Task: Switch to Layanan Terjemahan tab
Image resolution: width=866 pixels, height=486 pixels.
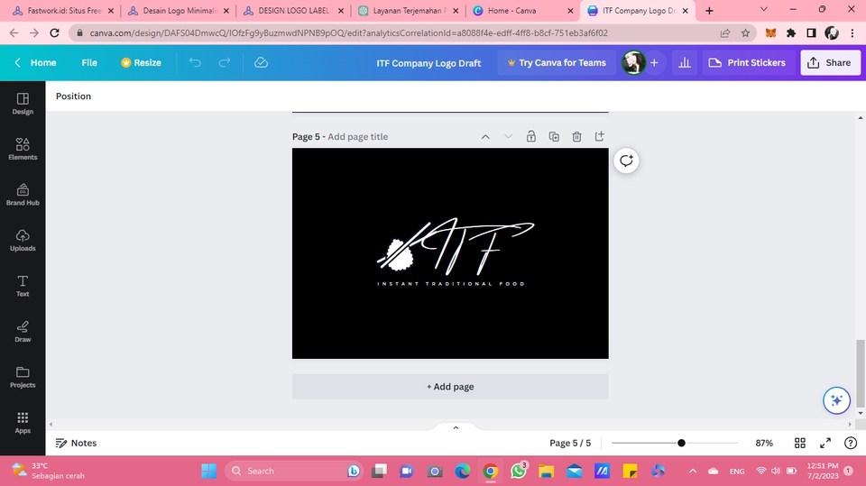Action: coord(409,11)
